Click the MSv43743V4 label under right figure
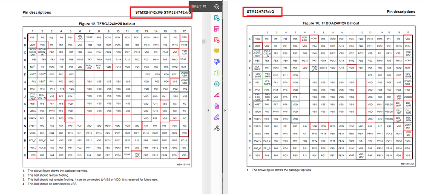 click(x=408, y=164)
